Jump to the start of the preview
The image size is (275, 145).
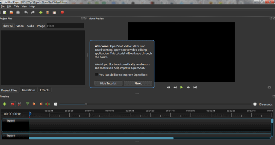pyautogui.click(x=168, y=87)
